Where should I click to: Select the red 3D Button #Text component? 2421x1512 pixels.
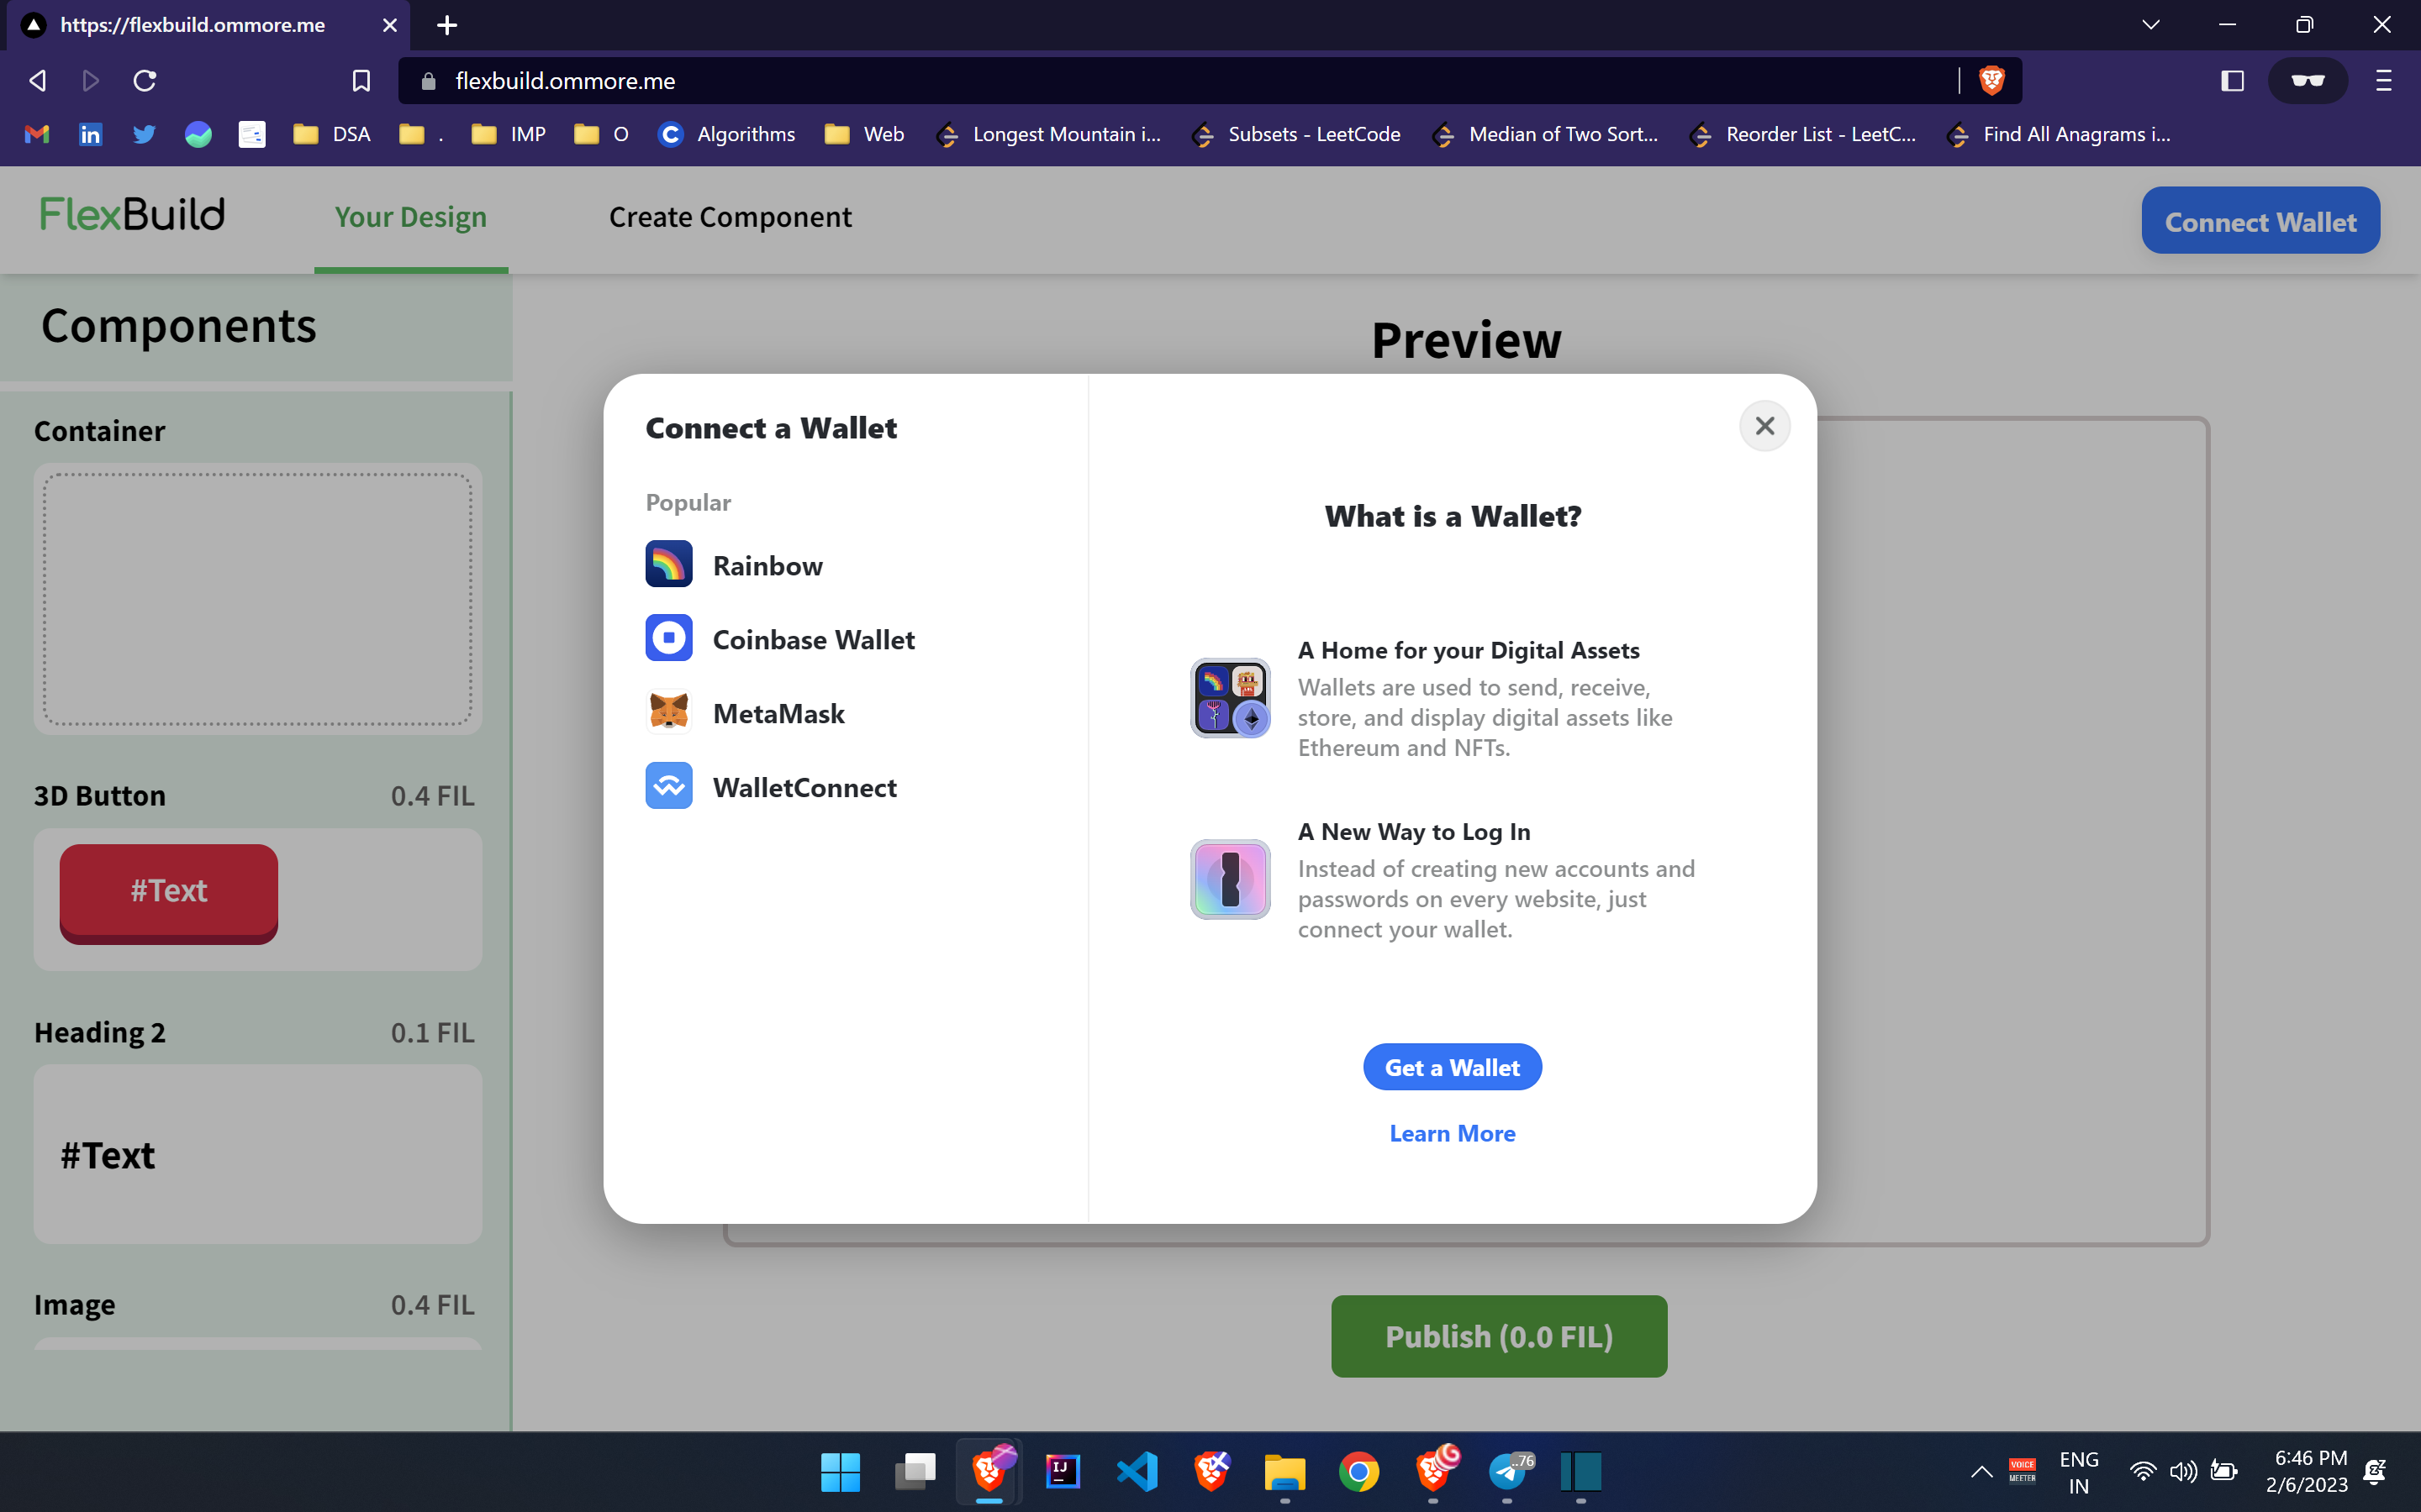pyautogui.click(x=169, y=892)
